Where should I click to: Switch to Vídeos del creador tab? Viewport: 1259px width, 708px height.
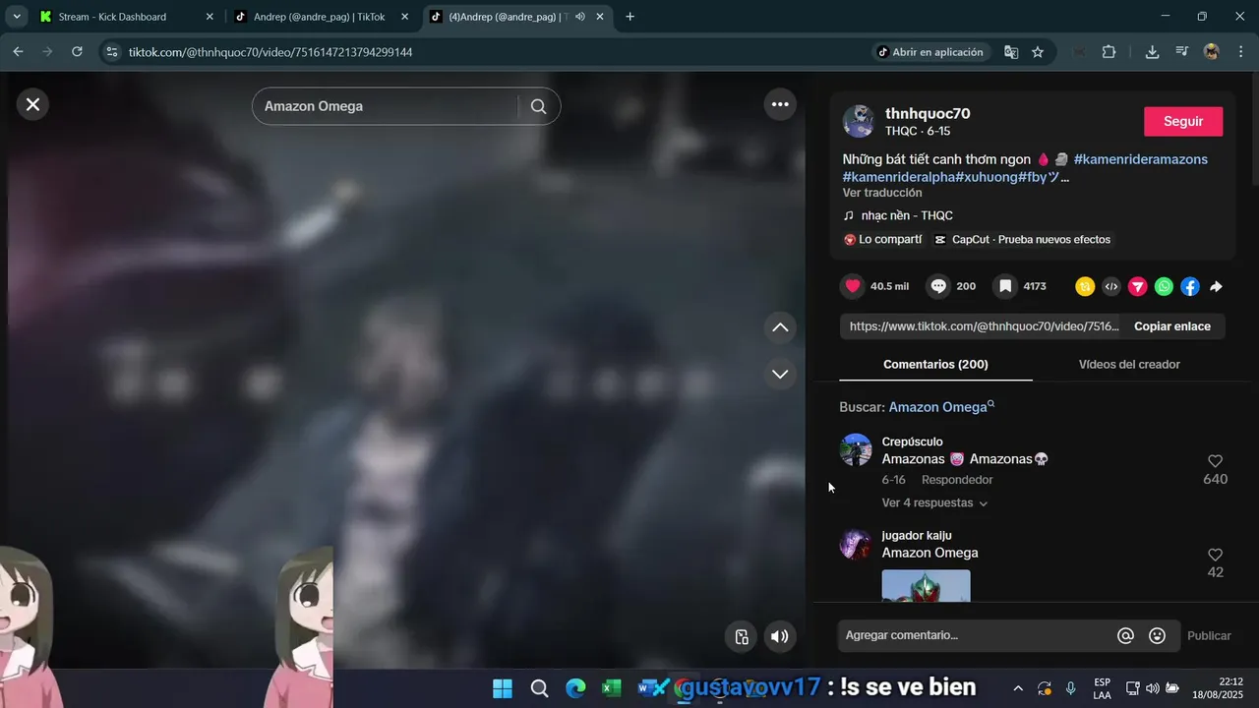click(x=1129, y=364)
